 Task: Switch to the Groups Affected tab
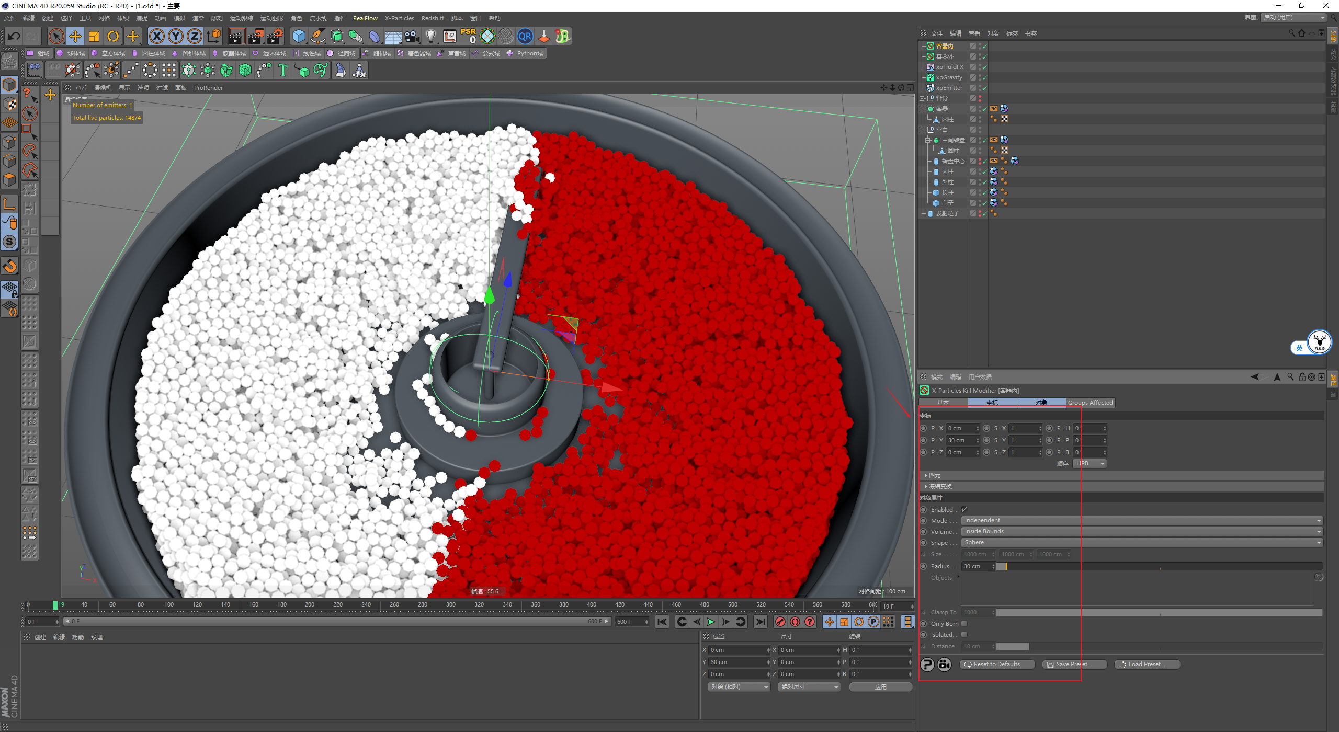(x=1090, y=403)
